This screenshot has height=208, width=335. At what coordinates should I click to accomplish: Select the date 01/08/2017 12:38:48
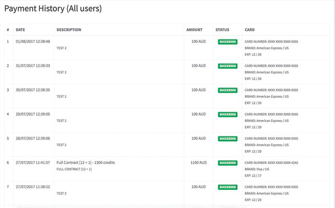pyautogui.click(x=33, y=42)
